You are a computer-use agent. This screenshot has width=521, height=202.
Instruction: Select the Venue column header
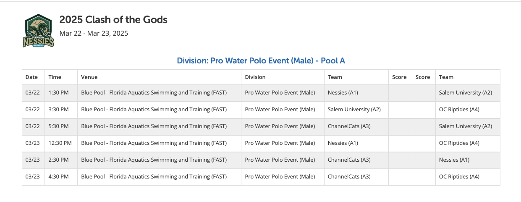coord(89,77)
